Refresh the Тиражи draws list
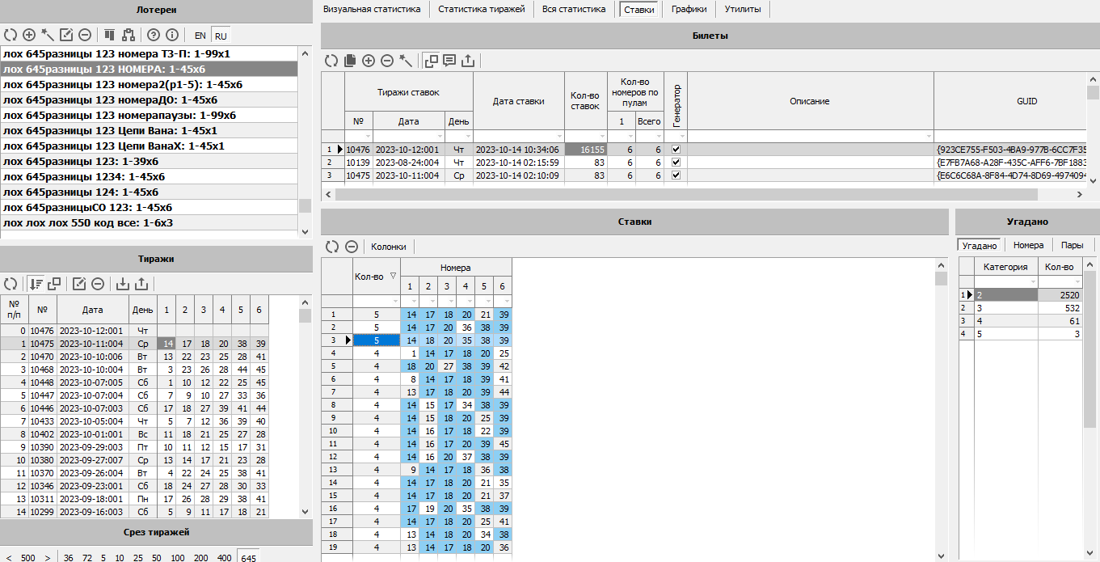The height and width of the screenshot is (562, 1100). [11, 284]
